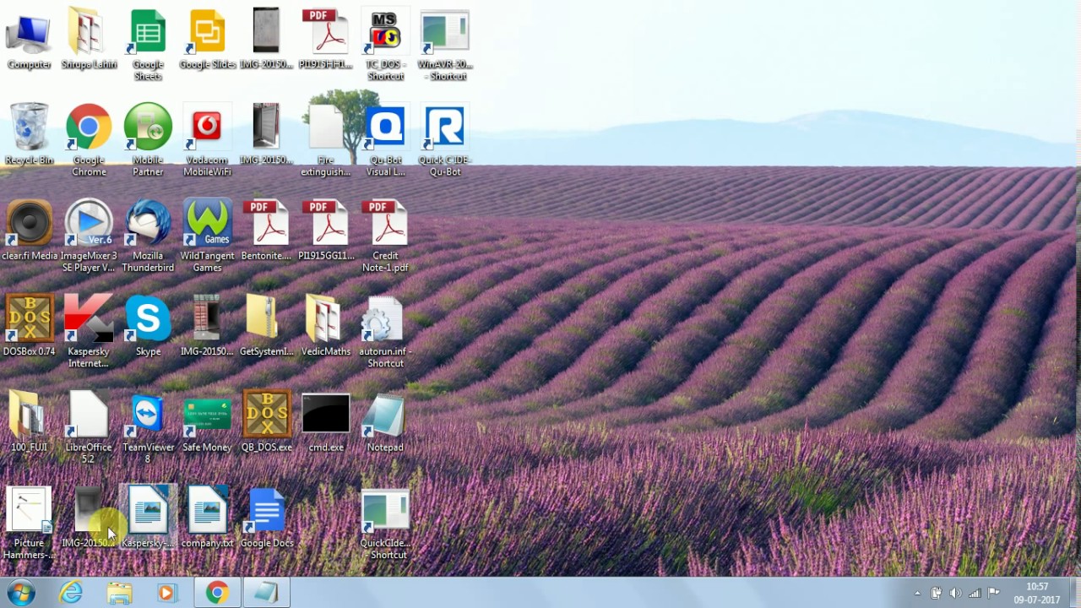
Task: Open the volume control in tray
Action: pos(955,593)
